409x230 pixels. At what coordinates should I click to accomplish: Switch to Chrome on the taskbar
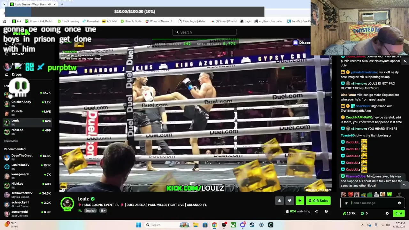pyautogui.click(x=214, y=225)
